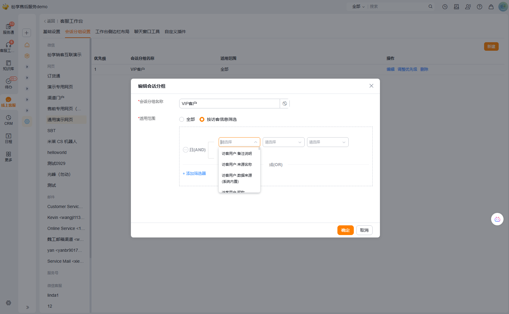The image size is (509, 314).
Task: Go to 知识库 in the sidebar
Action: tap(9, 65)
